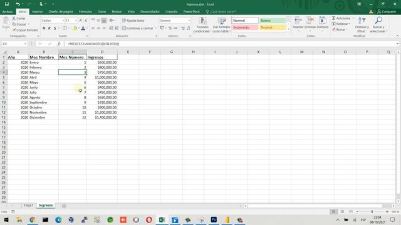Open the Rellenar menu
The width and height of the screenshot is (401, 225).
(341, 24)
